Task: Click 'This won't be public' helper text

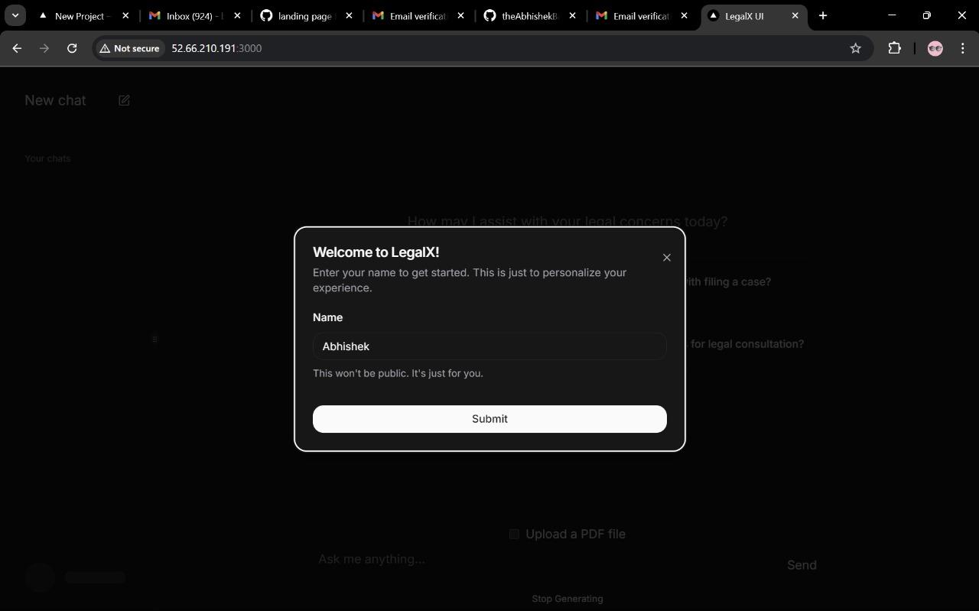Action: pyautogui.click(x=398, y=373)
